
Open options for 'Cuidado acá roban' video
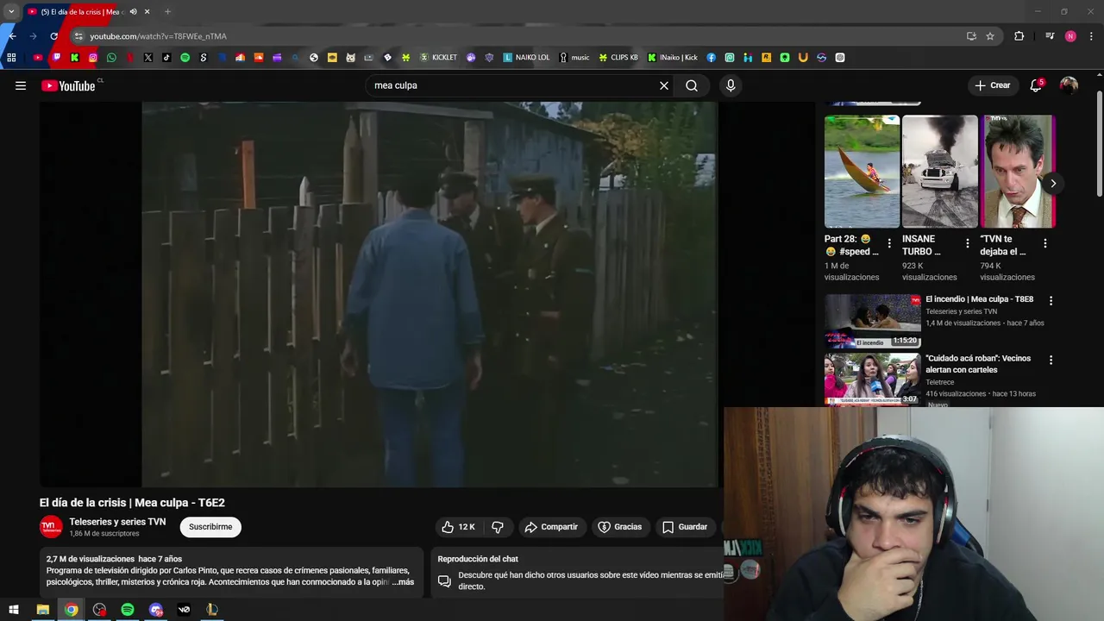point(1051,360)
